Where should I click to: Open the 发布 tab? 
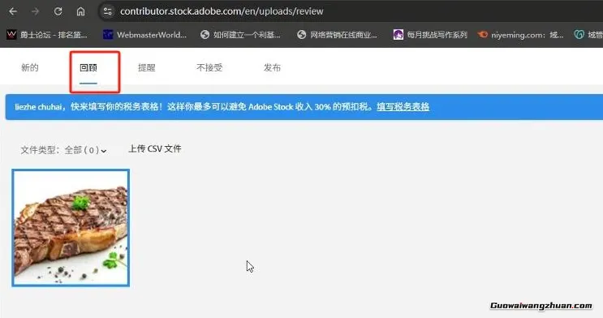point(272,67)
